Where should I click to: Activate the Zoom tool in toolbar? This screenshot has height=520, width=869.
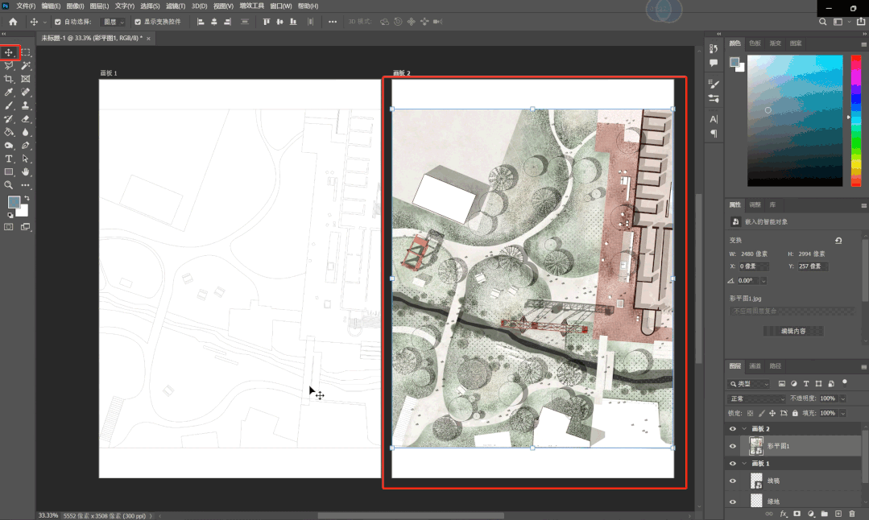tap(9, 185)
